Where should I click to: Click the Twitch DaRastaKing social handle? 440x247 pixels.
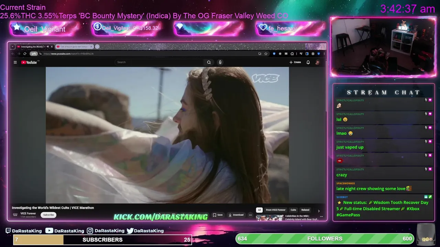point(23,231)
